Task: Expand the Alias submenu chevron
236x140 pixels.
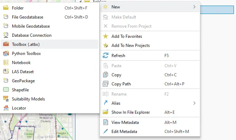Action: [x=194, y=103]
